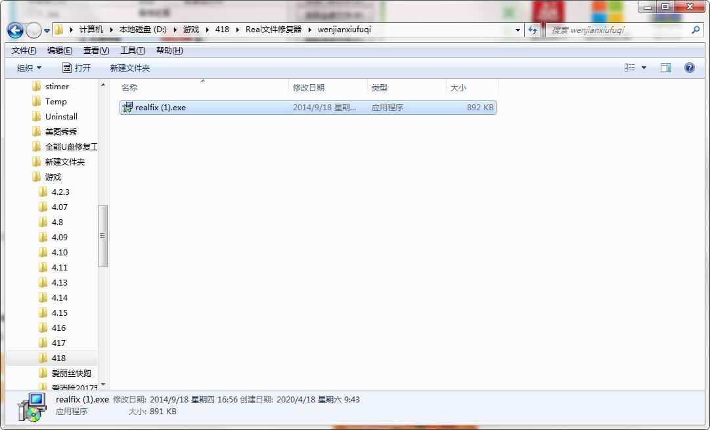710x430 pixels.
Task: Click the 应用程序 type cell in file row
Action: coord(387,107)
